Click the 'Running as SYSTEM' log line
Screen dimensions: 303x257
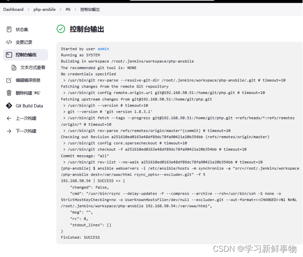(x=80, y=55)
